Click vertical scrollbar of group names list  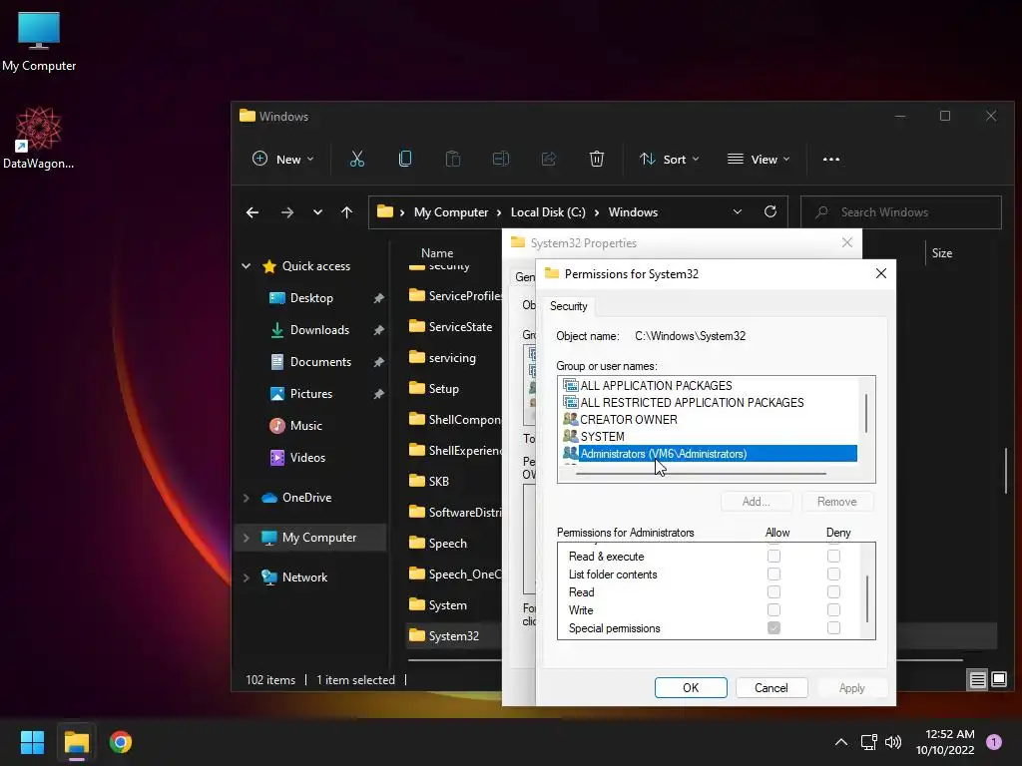(866, 413)
